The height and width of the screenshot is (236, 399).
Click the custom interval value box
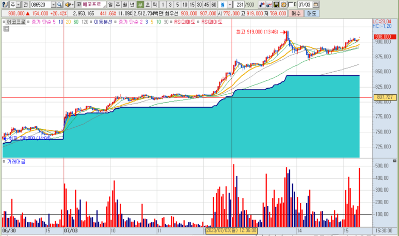click(x=222, y=5)
